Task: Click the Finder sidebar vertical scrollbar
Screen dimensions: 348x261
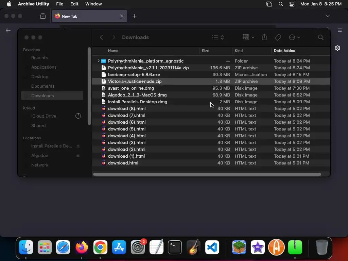Action: 89,86
